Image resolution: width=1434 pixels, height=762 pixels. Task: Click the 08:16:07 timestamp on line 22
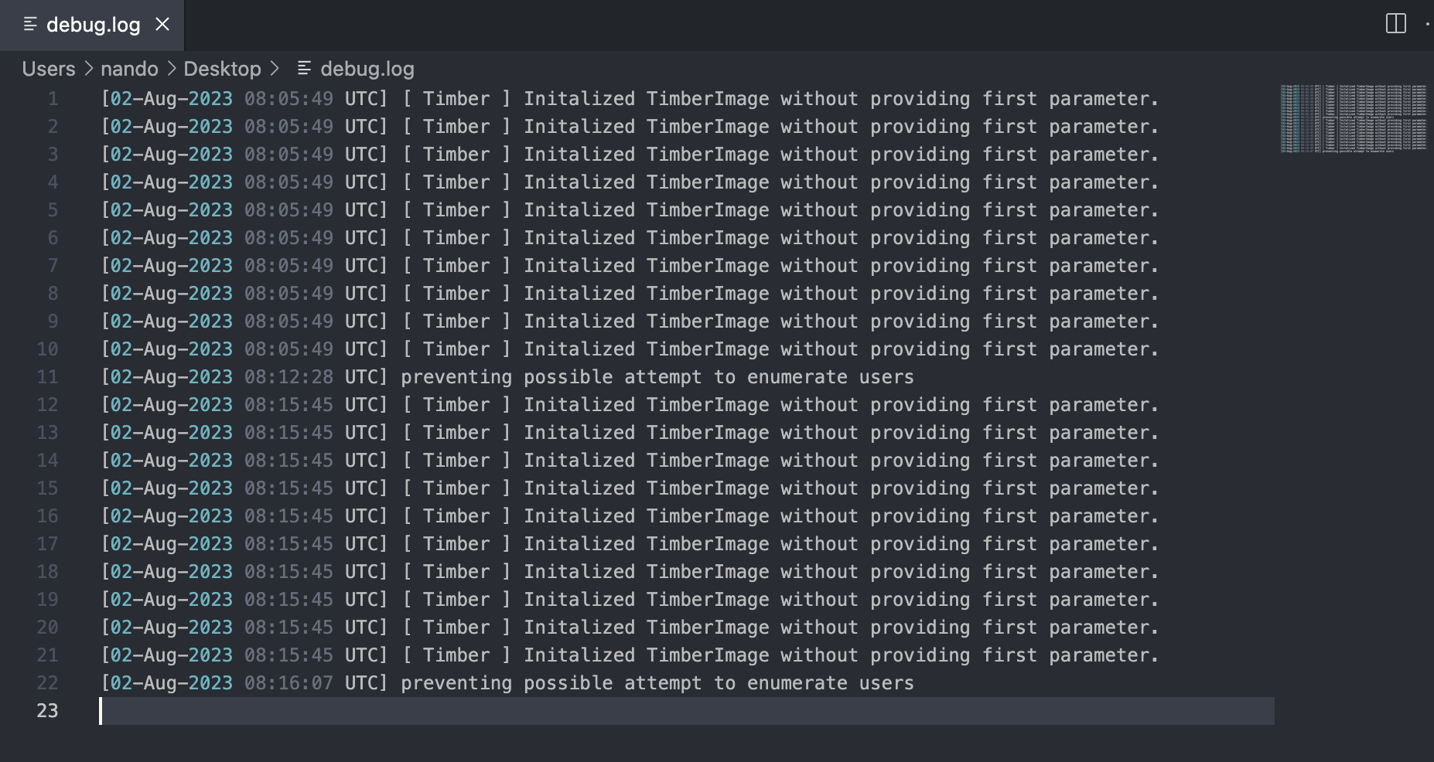[289, 683]
